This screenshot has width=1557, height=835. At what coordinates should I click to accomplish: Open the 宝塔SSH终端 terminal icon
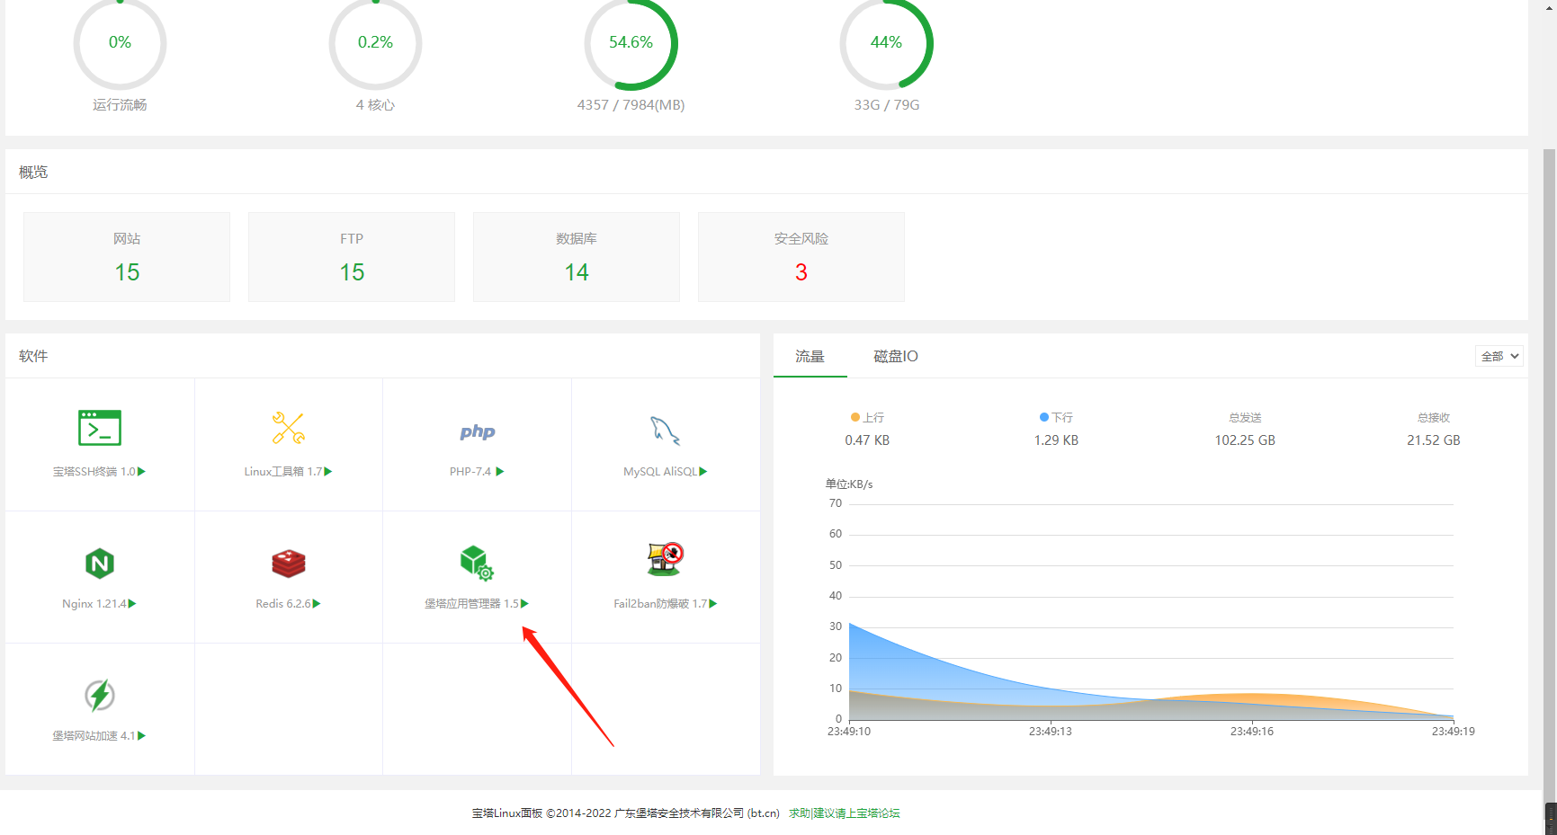click(100, 428)
